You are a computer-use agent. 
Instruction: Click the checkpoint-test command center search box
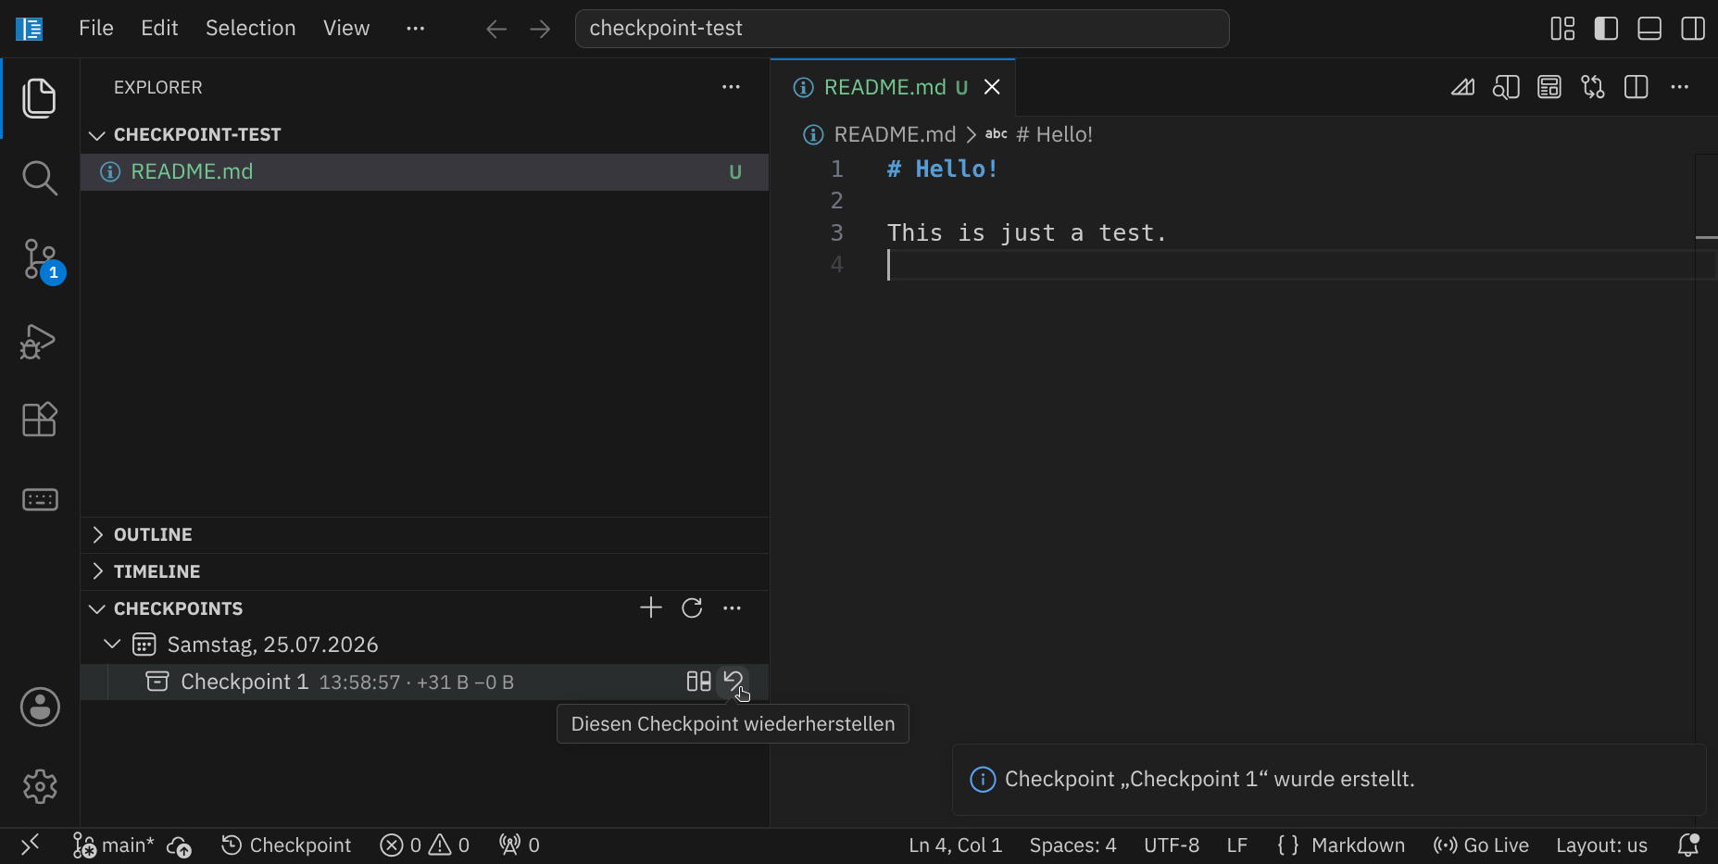[x=902, y=29]
